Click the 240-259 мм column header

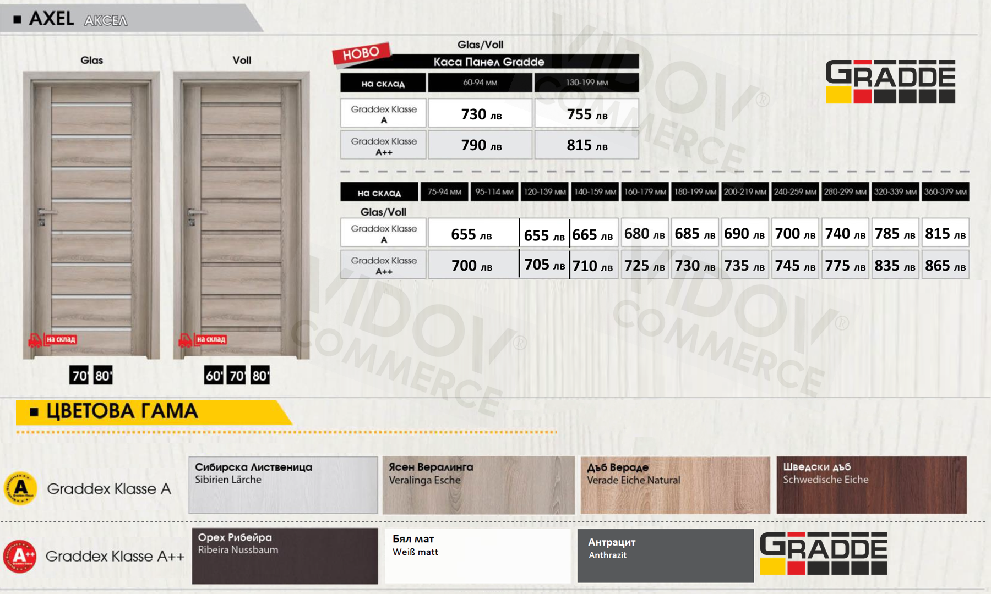(795, 192)
